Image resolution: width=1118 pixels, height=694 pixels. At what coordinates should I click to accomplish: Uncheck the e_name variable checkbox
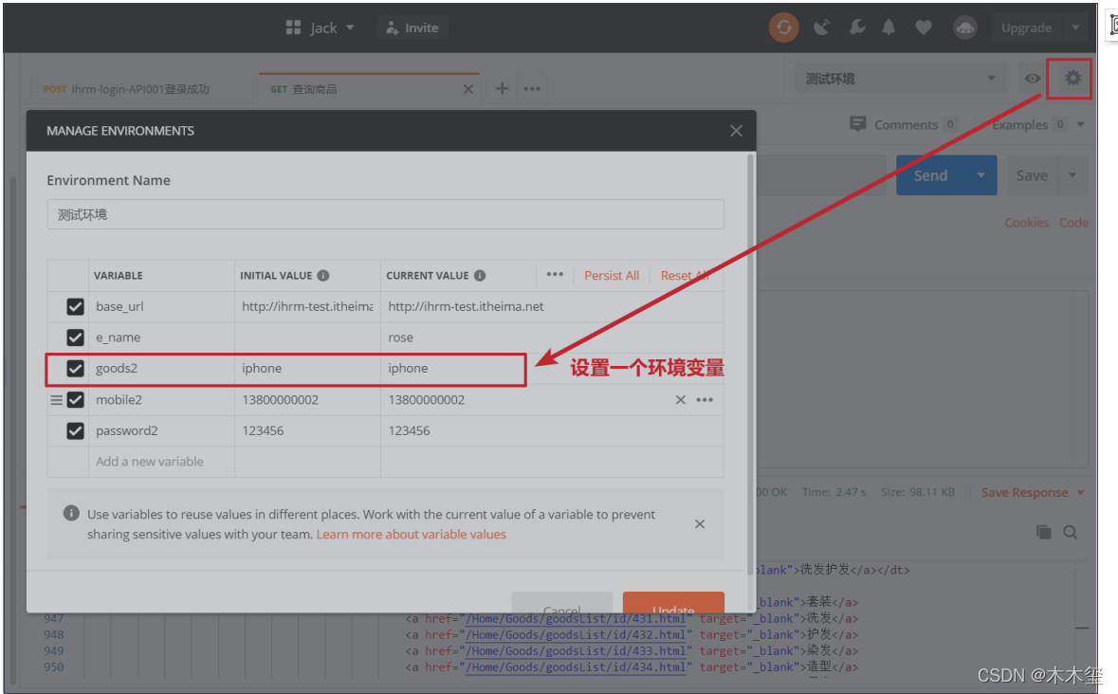[75, 337]
